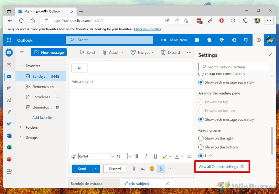Viewport: 279px width, 194px height.
Task: Open the Encrypt dropdown menu
Action: (153, 53)
